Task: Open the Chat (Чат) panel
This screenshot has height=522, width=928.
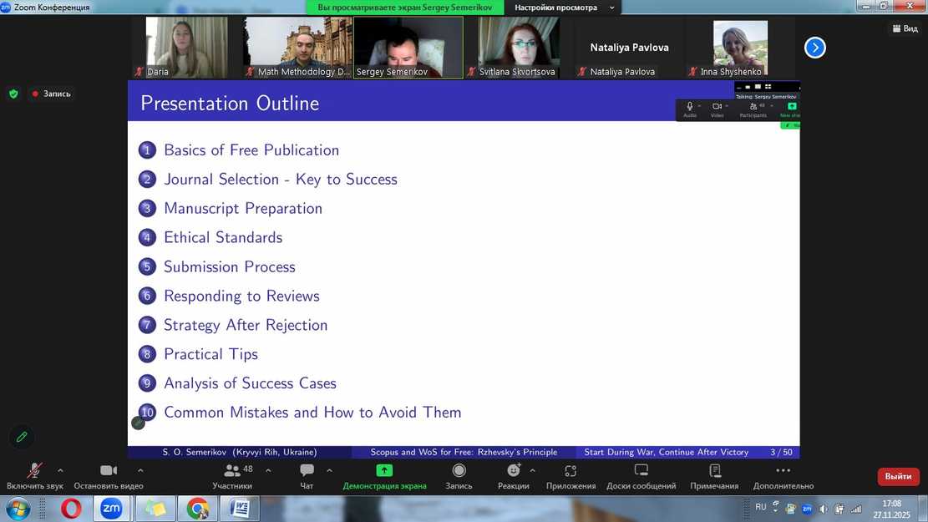Action: click(307, 472)
